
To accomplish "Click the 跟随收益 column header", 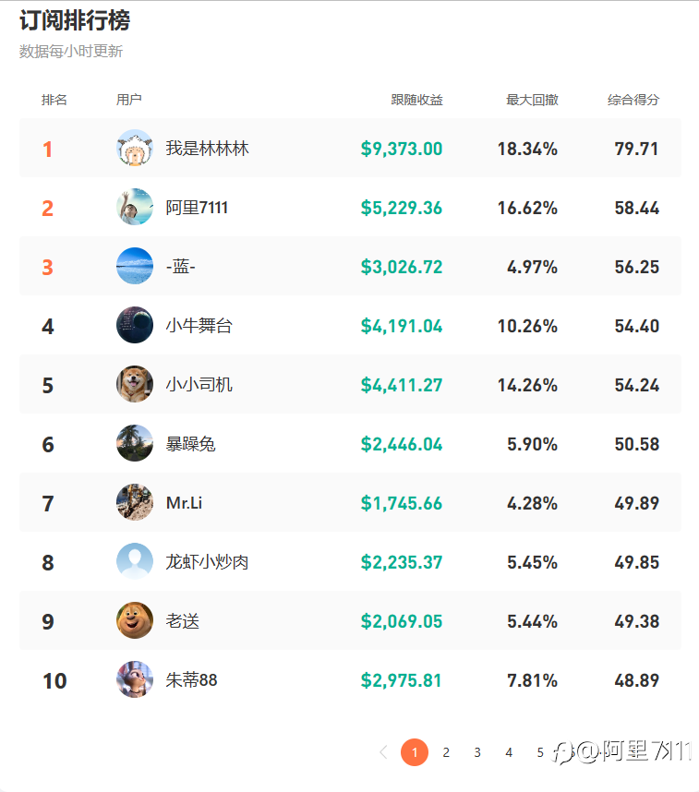I will 416,100.
